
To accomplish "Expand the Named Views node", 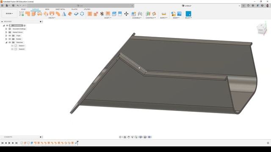I will 6,32.
